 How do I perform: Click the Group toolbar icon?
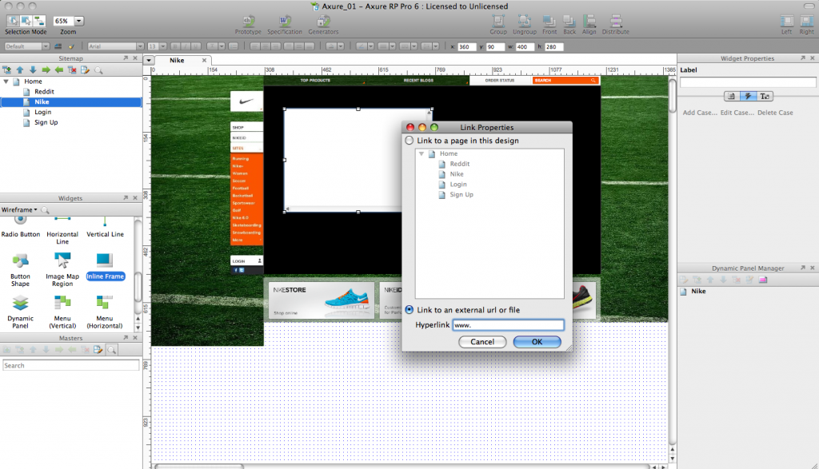coord(498,25)
